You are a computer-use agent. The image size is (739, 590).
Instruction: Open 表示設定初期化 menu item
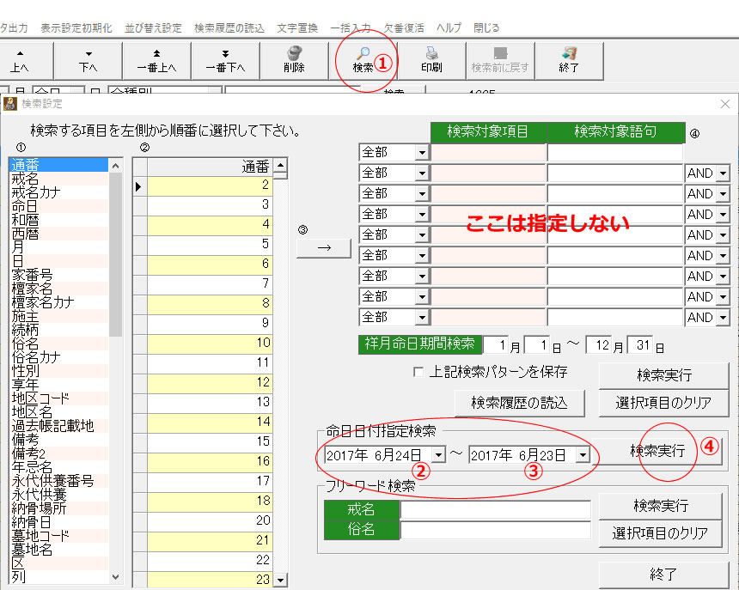pyautogui.click(x=76, y=27)
